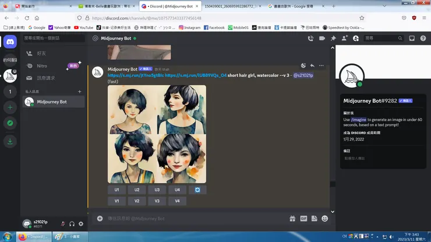This screenshot has width=431, height=242.
Task: Open more options on message
Action: (322, 66)
